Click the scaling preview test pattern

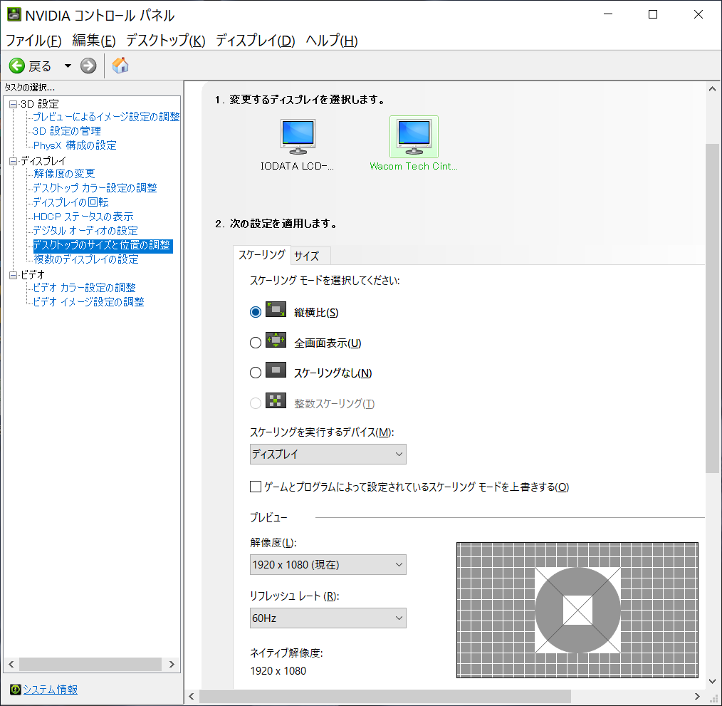577,610
